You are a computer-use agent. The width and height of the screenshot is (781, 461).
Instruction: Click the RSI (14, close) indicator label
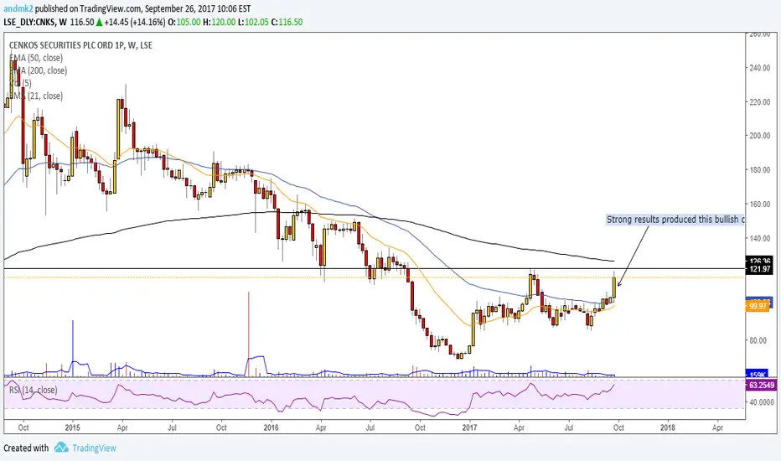point(33,390)
